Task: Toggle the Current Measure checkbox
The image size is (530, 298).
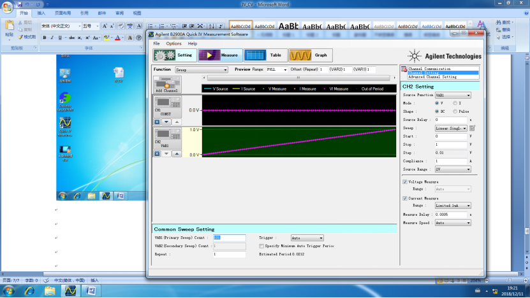Action: coord(405,199)
